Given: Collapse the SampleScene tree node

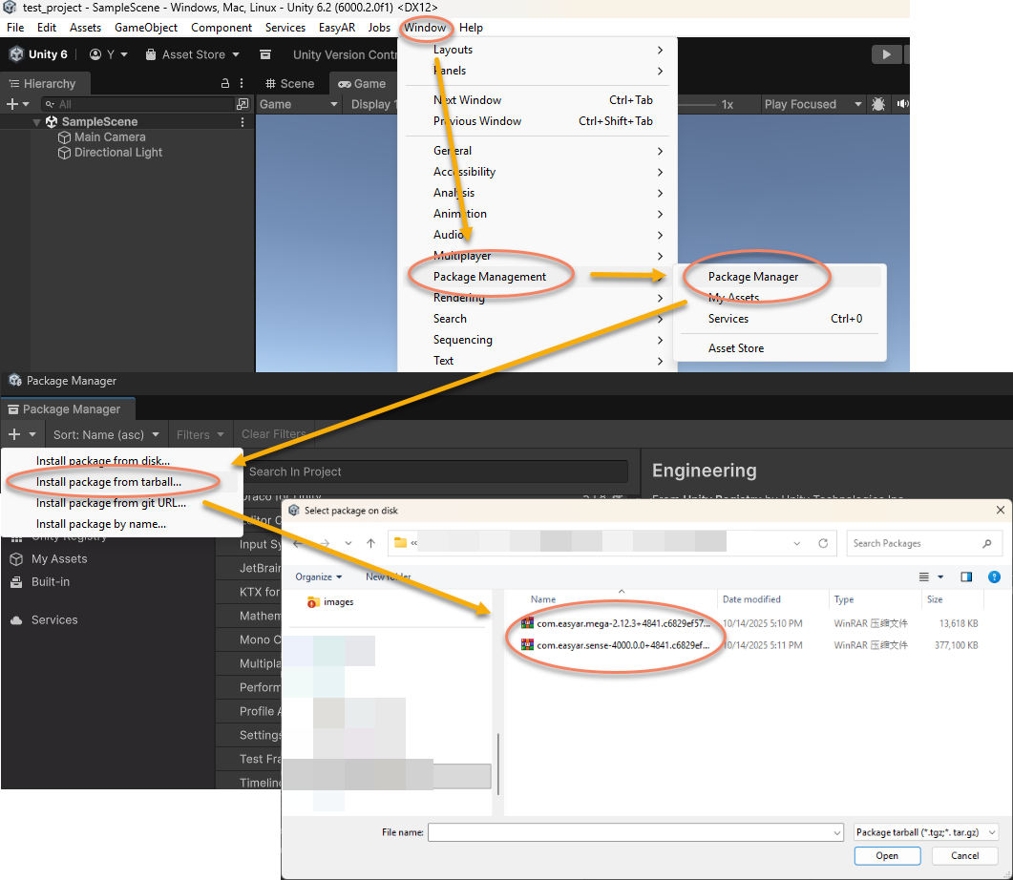Looking at the screenshot, I should 37,122.
